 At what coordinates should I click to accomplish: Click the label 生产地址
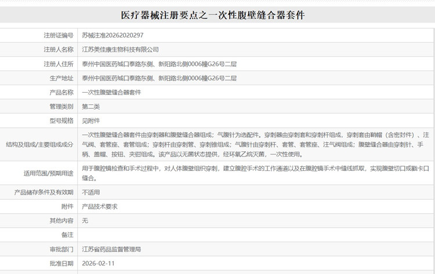[61, 78]
